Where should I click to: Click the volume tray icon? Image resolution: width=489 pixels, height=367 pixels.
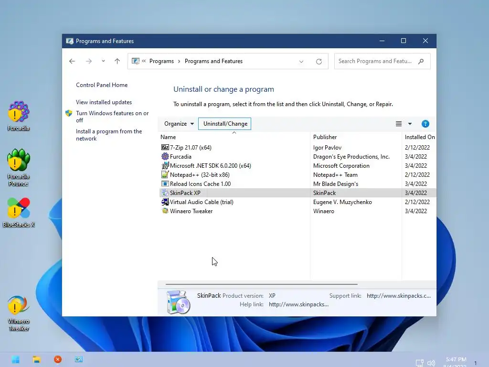tap(431, 363)
